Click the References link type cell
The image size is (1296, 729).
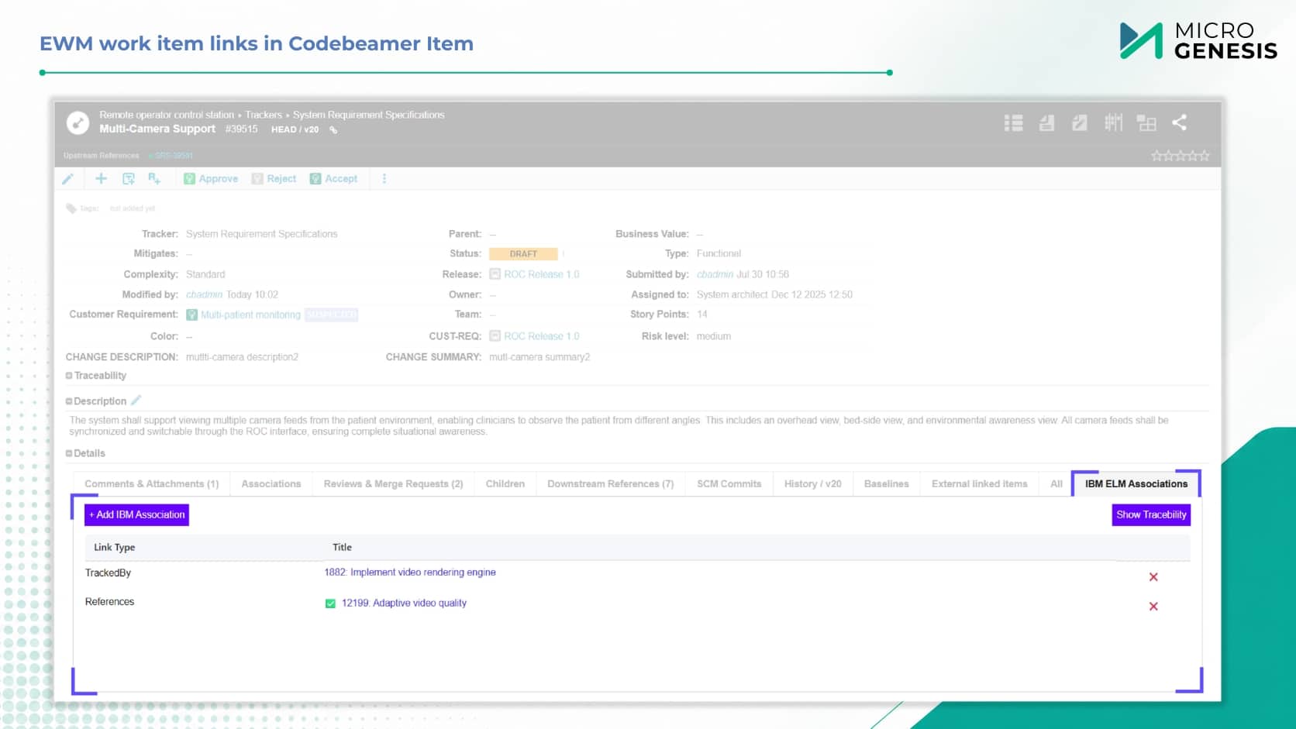(x=109, y=602)
